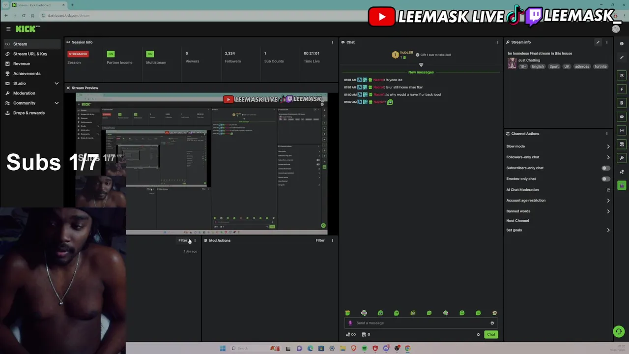629x354 pixels.
Task: Open Stream info panel options menu
Action: [606, 42]
